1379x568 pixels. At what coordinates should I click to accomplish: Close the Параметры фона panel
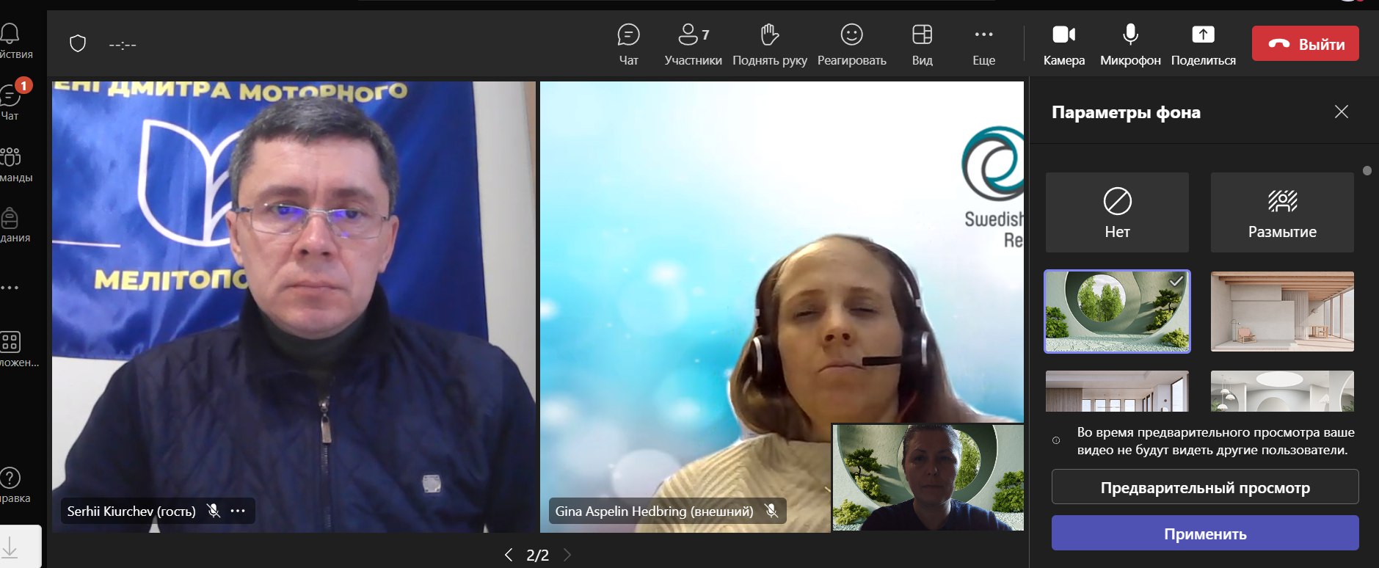[1342, 112]
